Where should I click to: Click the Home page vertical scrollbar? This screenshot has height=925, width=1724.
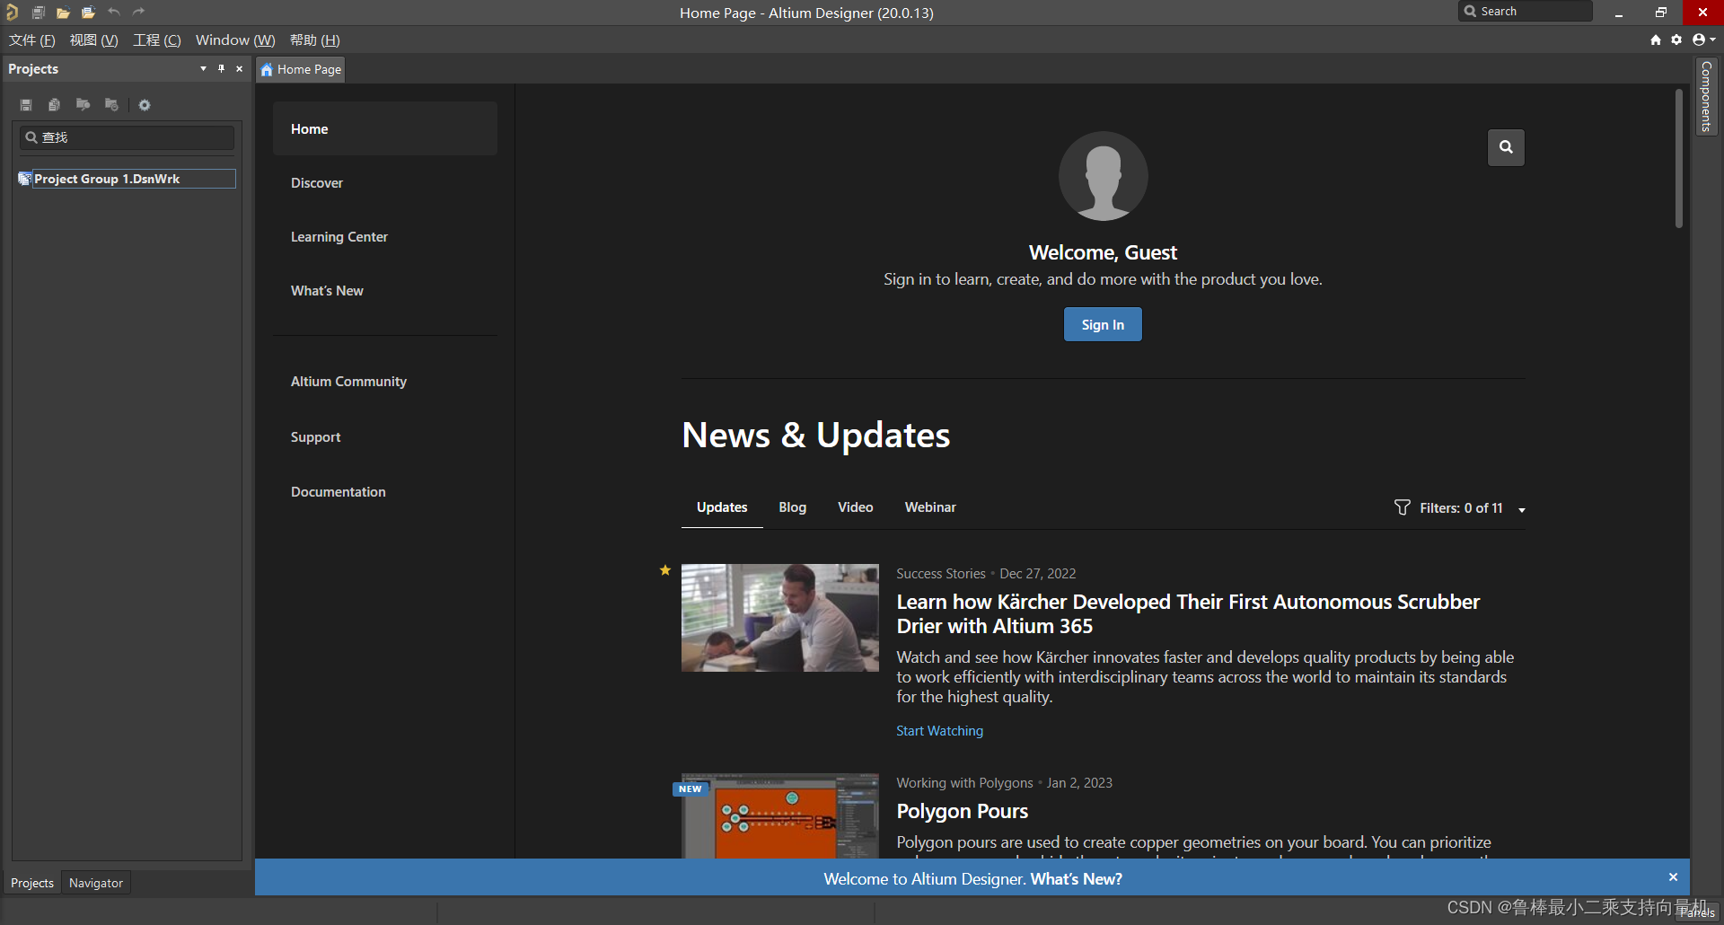click(1678, 159)
